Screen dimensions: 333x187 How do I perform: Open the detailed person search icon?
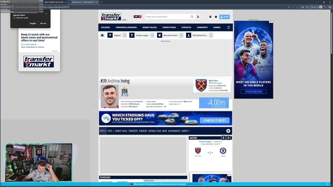(198, 17)
